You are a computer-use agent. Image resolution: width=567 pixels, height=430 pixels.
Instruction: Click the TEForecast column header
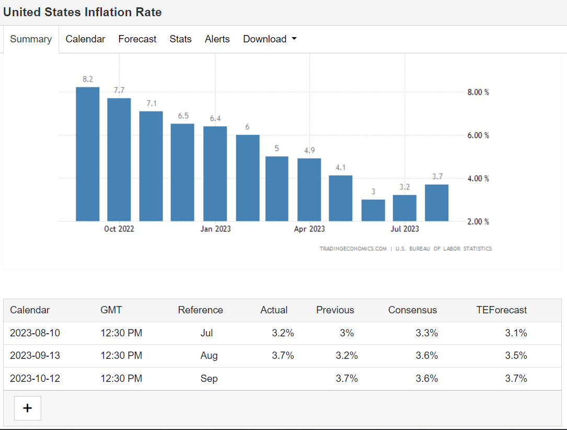(501, 310)
